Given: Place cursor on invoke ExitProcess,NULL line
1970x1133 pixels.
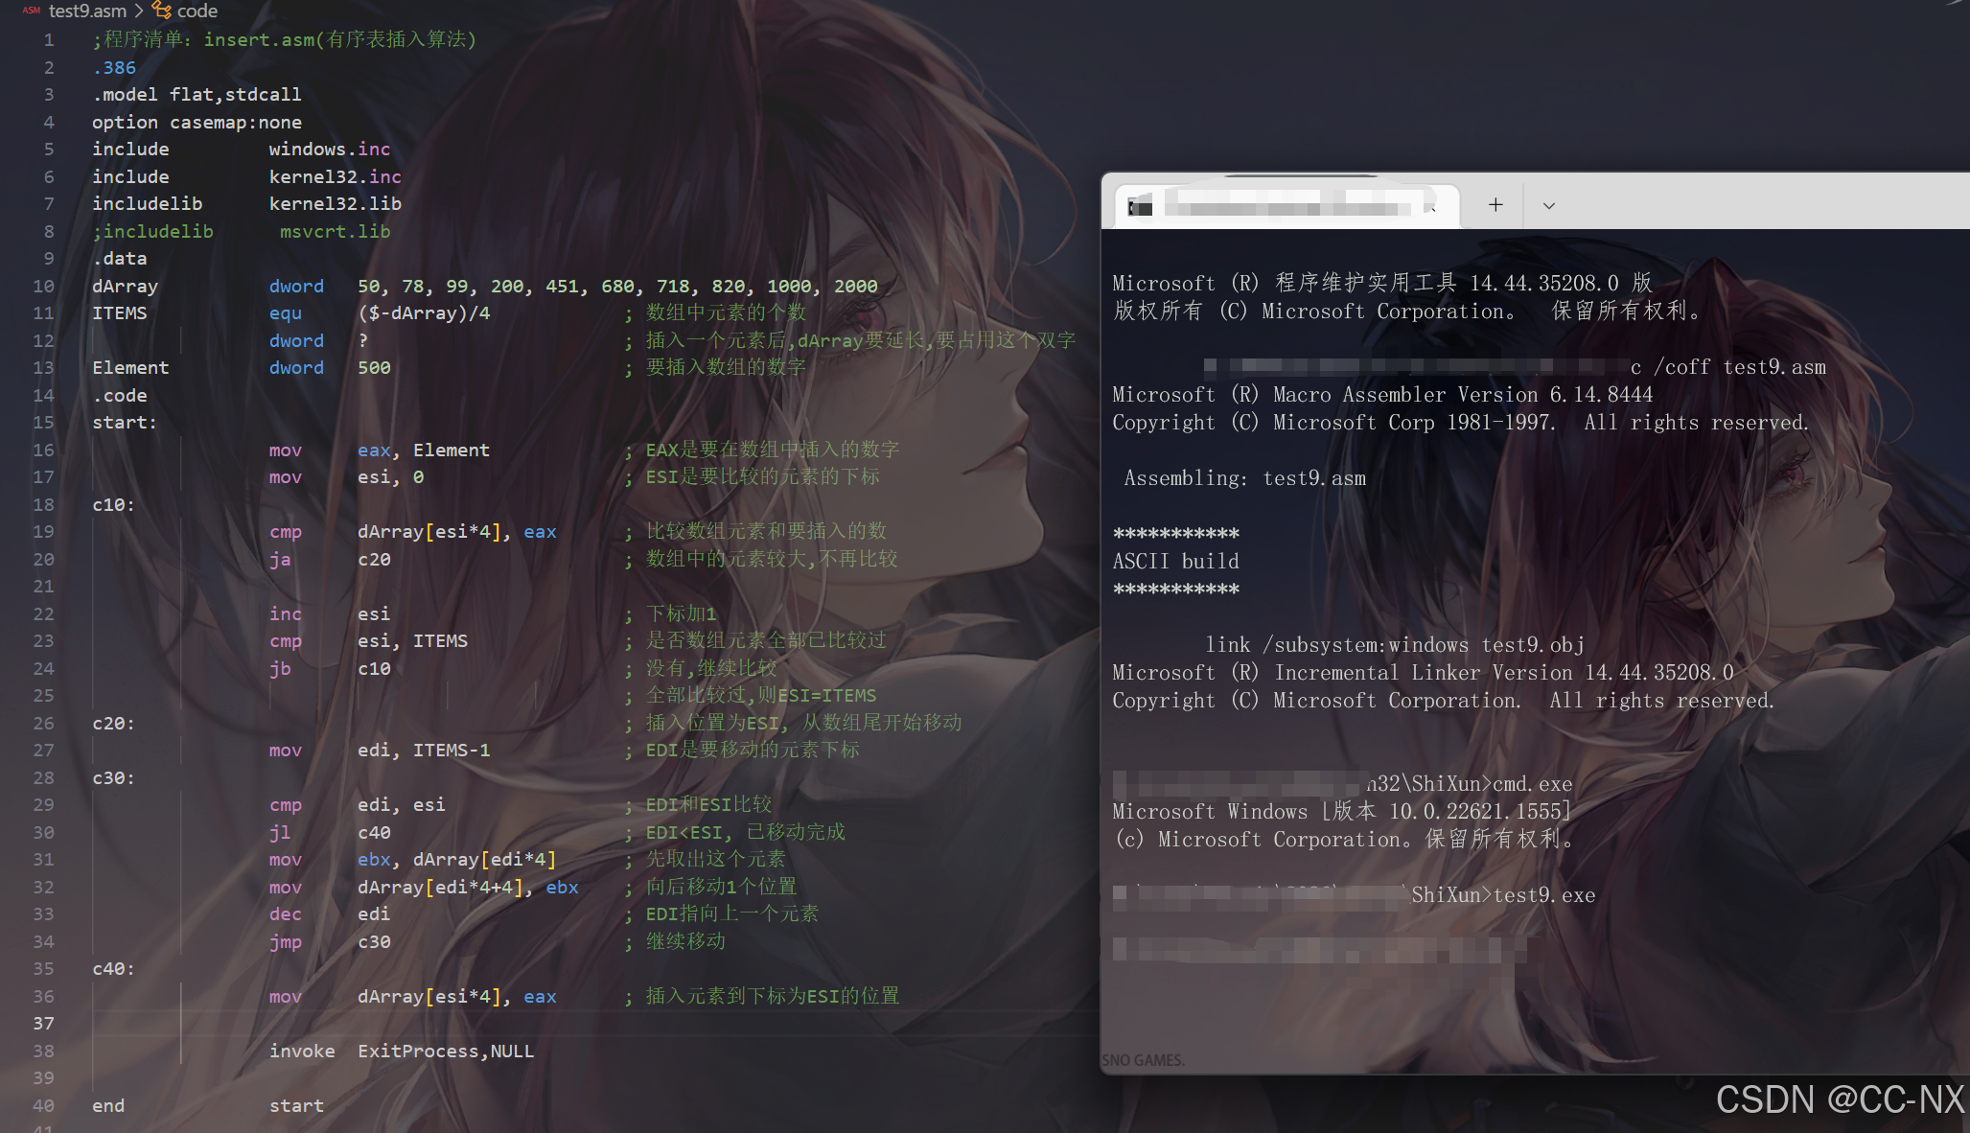Looking at the screenshot, I should click(401, 1052).
